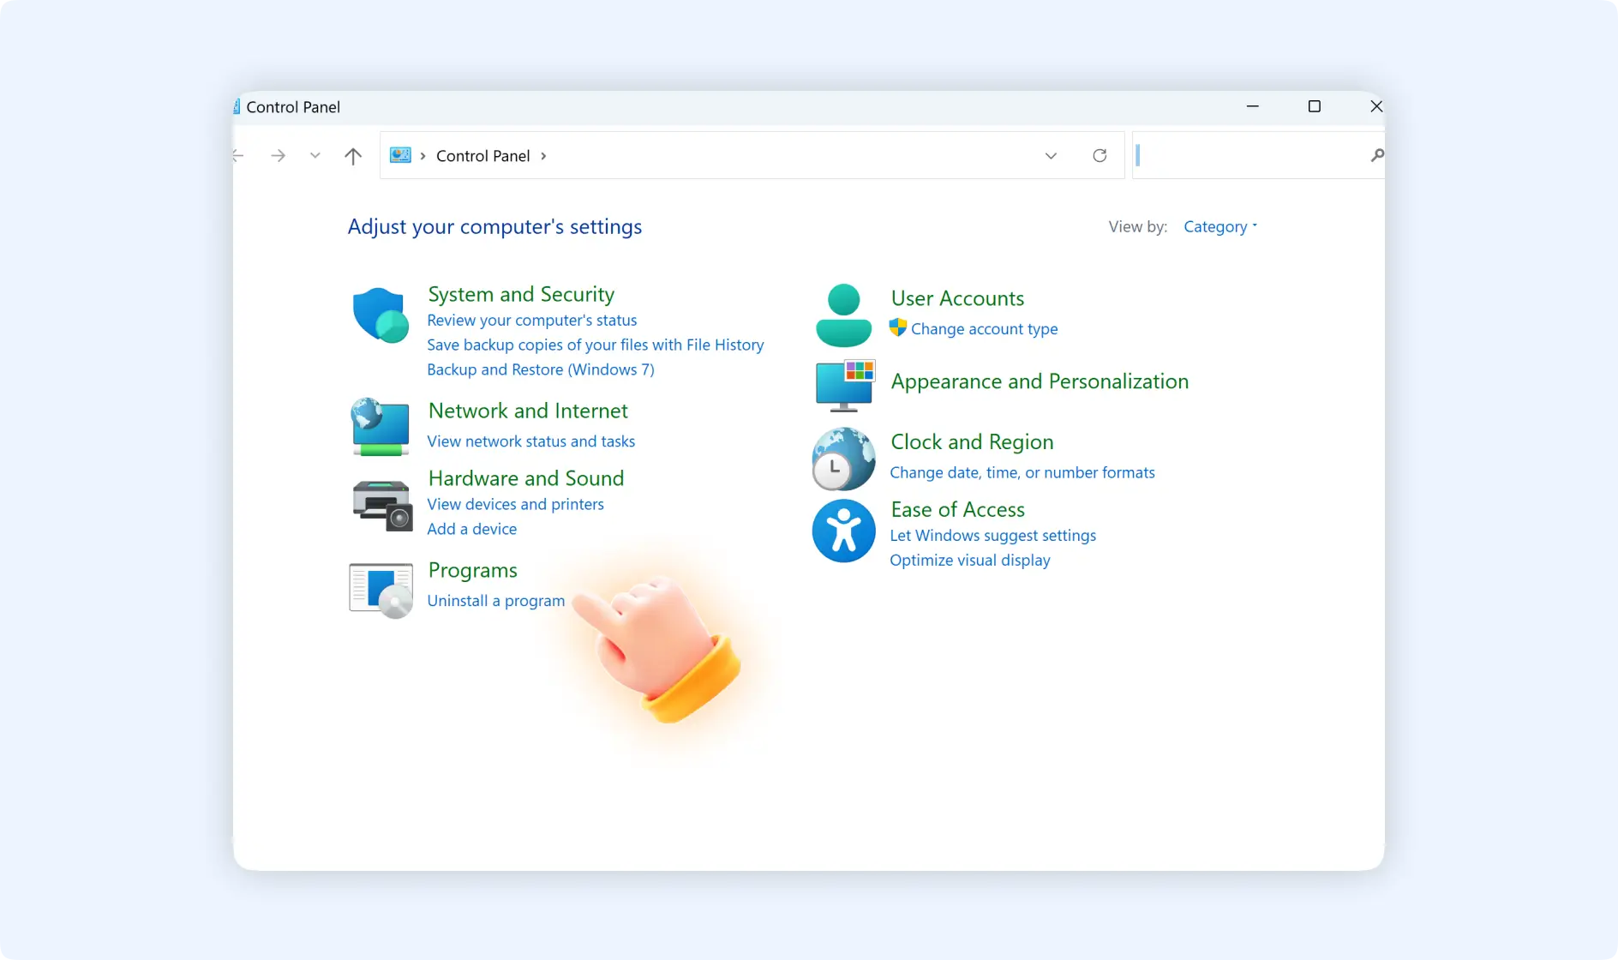Open Network and Internet category
Image resolution: width=1618 pixels, height=960 pixels.
coord(528,411)
